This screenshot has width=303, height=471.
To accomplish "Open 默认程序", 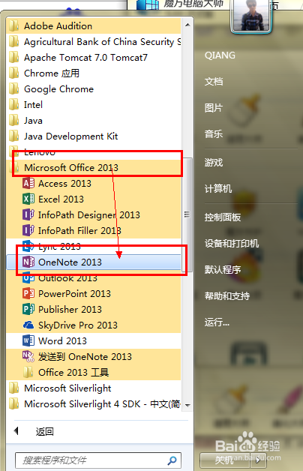I will [x=223, y=269].
